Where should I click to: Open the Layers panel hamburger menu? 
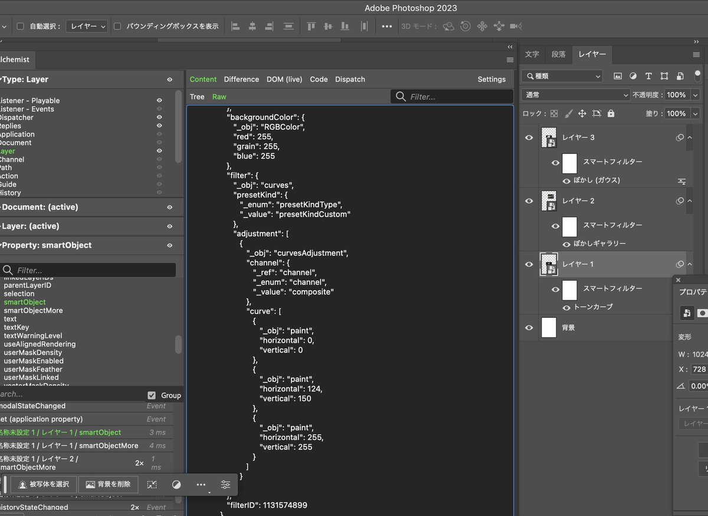[696, 54]
